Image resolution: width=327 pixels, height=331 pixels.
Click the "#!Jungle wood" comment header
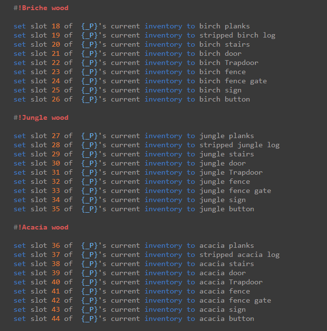click(x=41, y=117)
